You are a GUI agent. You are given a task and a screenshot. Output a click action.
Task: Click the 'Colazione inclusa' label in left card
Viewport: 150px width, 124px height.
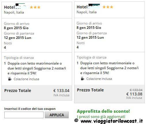(27, 79)
